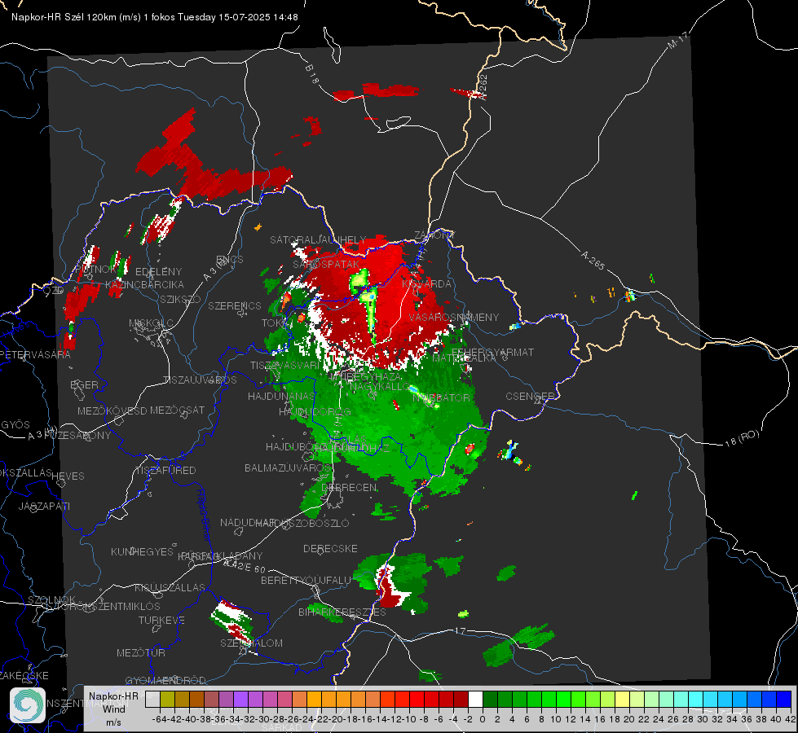
Task: Click the EGER city label
Action: pos(84,384)
